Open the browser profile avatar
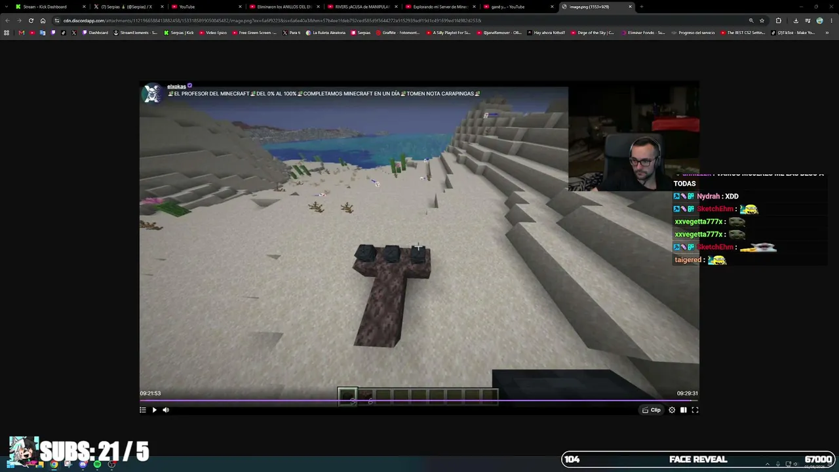839x472 pixels. tap(819, 20)
